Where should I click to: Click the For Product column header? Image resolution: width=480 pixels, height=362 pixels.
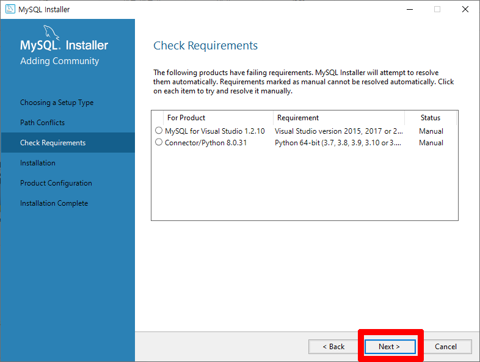click(x=218, y=118)
